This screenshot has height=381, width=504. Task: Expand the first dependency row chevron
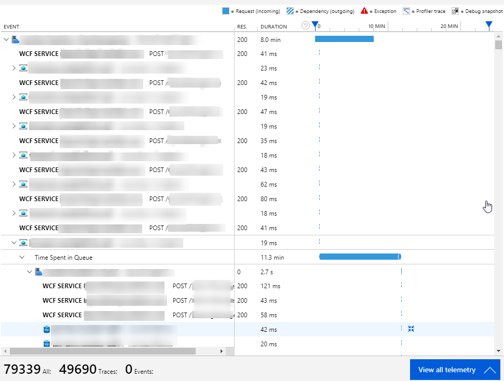[13, 67]
